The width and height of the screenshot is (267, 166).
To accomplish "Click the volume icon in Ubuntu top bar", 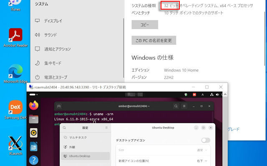I will coord(217,95).
